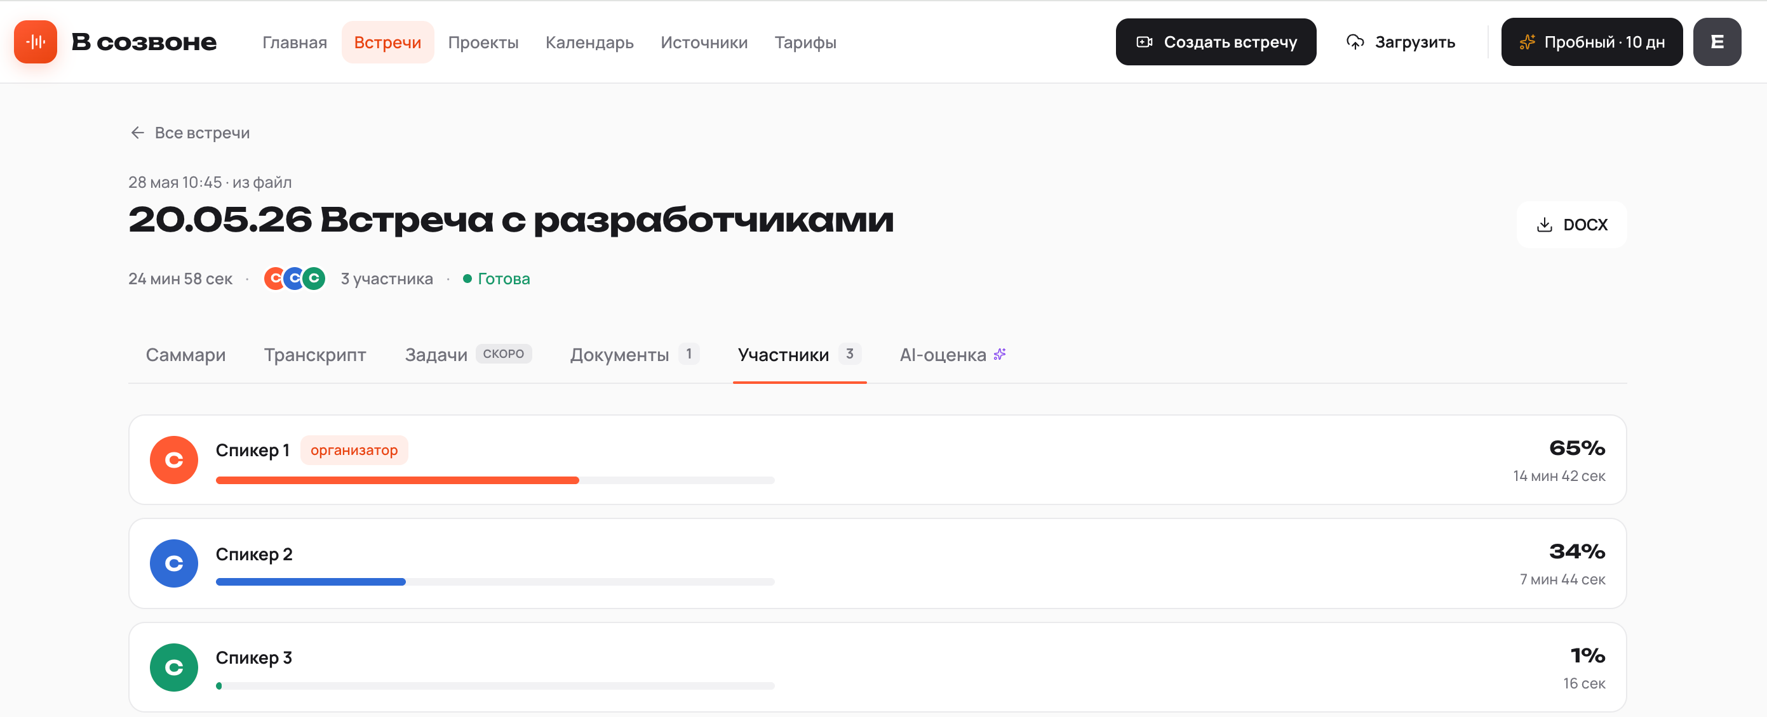Click the 7 мин 44 сек duration
This screenshot has height=717, width=1767.
[1562, 579]
